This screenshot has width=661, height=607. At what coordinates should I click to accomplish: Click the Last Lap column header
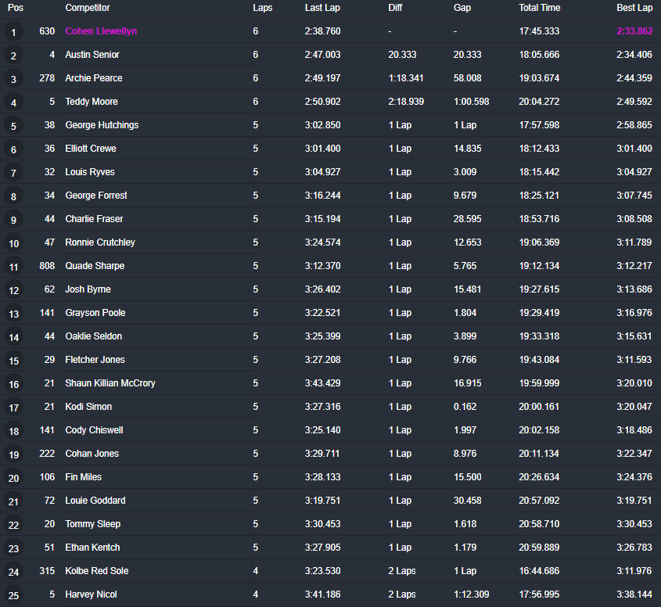click(322, 8)
